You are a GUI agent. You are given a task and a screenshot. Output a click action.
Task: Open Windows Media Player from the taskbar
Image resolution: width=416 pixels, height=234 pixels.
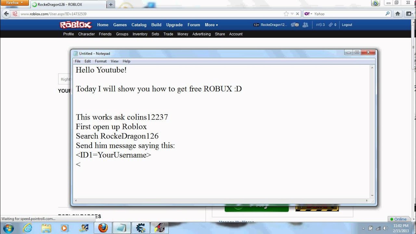click(x=64, y=228)
